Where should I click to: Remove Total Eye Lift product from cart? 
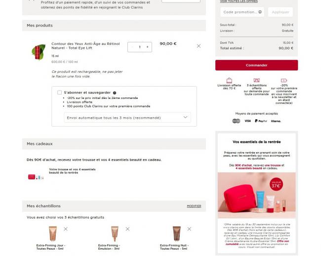click(x=199, y=46)
